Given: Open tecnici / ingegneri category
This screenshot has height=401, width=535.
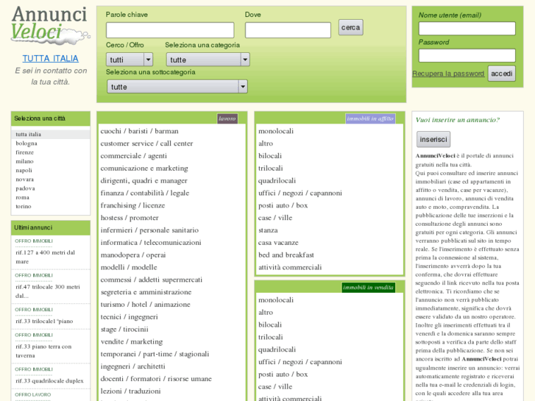Looking at the screenshot, I should click(x=129, y=316).
